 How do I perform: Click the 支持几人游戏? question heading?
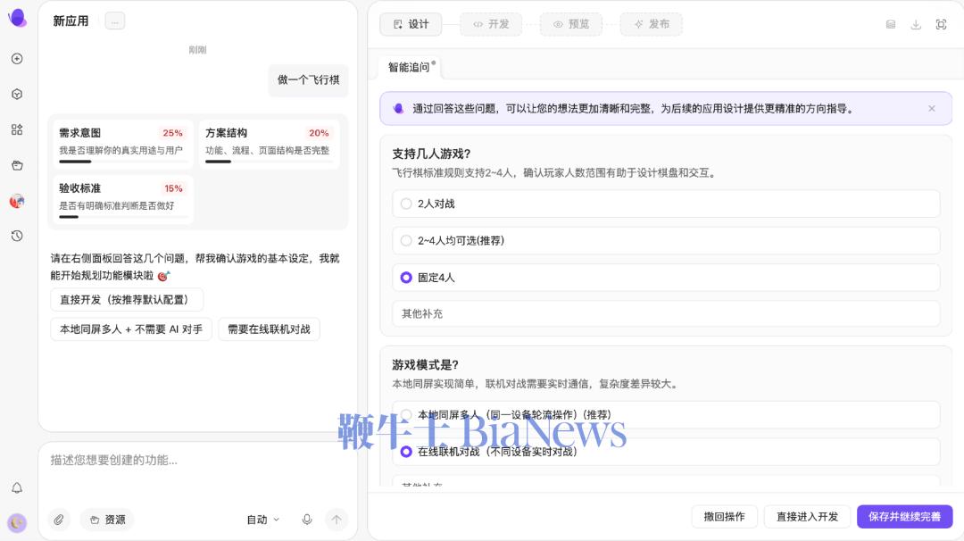431,154
